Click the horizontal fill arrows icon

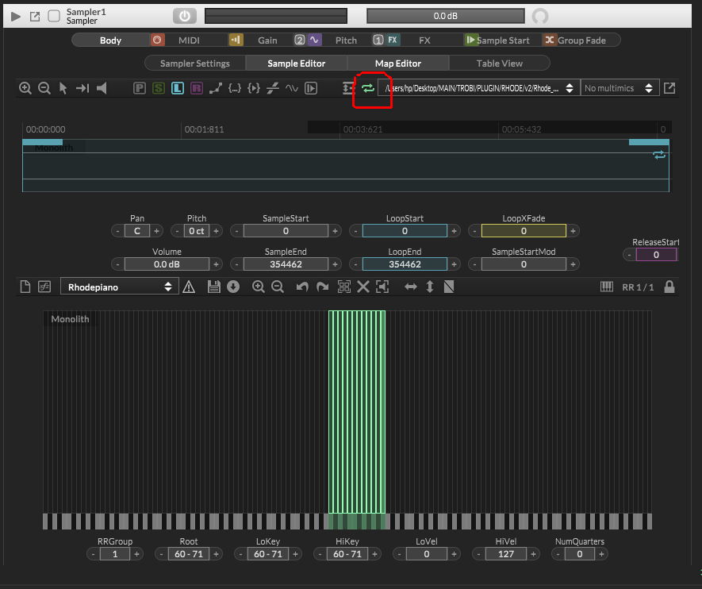[x=411, y=287]
